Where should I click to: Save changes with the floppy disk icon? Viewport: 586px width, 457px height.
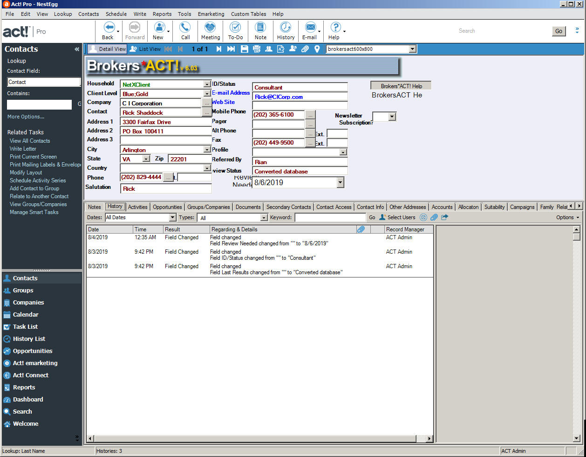[x=245, y=49]
